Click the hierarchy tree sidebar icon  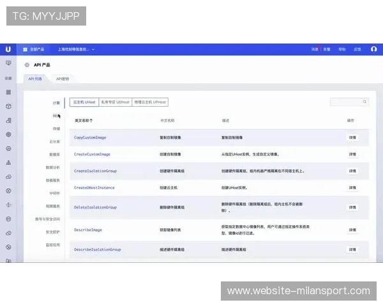(x=8, y=162)
